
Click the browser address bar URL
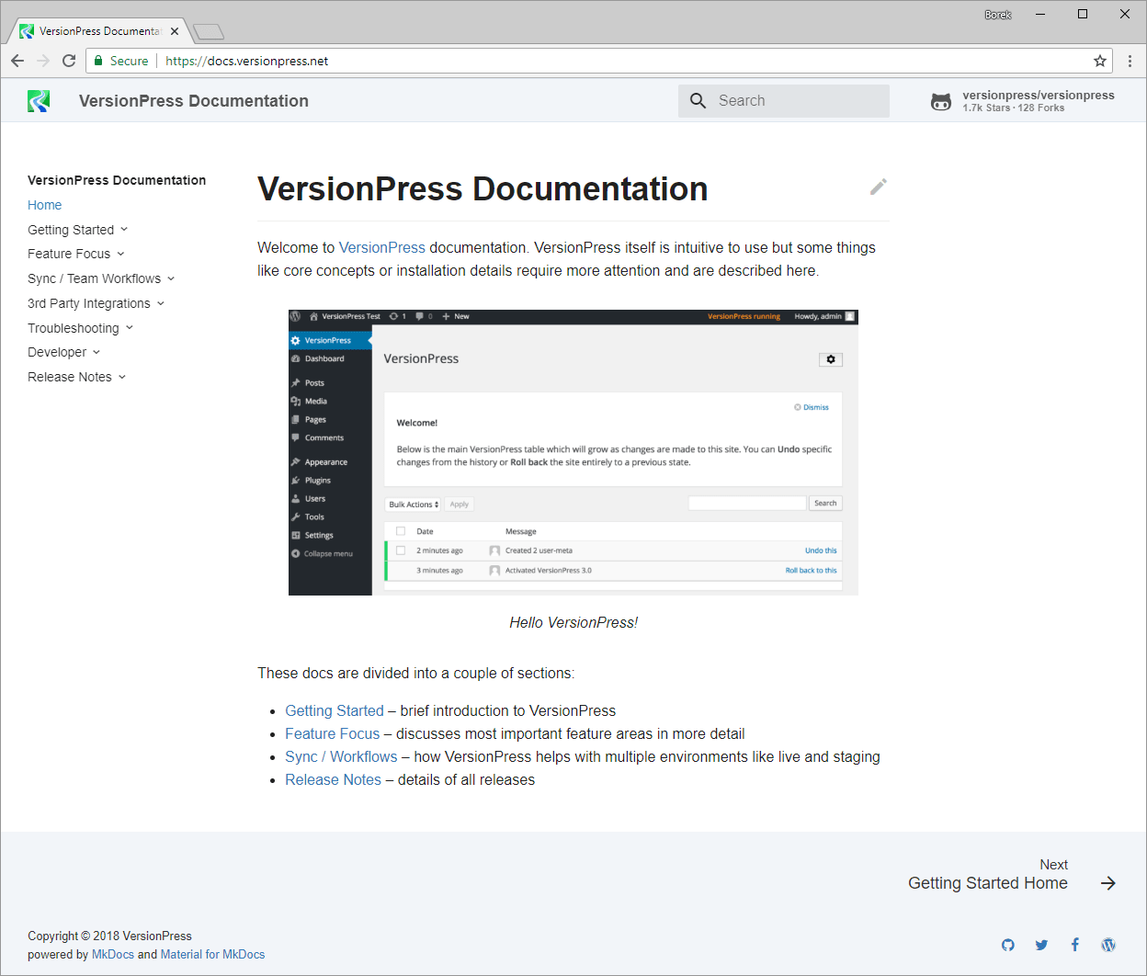(x=247, y=61)
